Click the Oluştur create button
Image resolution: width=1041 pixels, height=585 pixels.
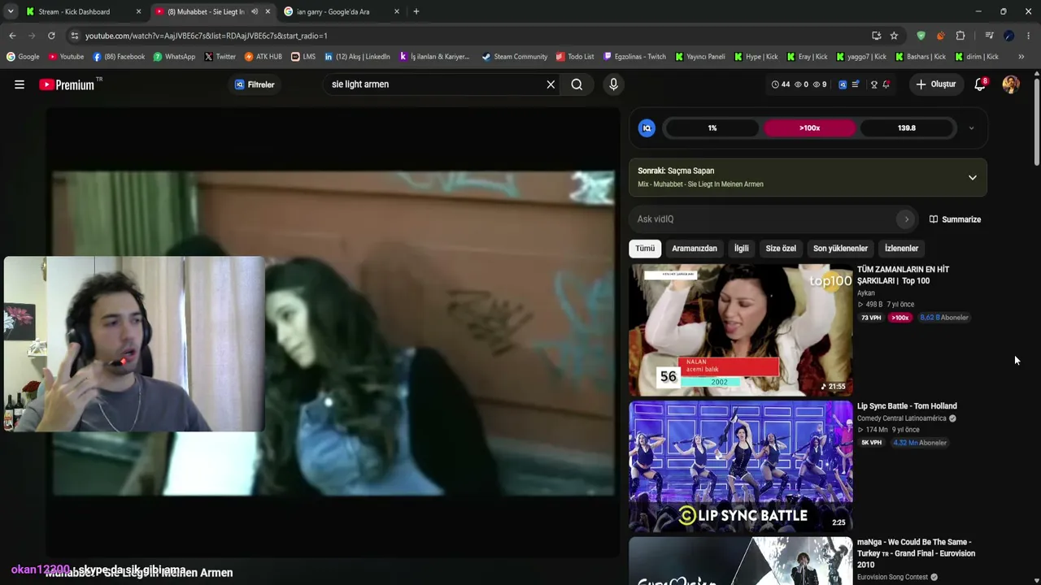coord(935,84)
